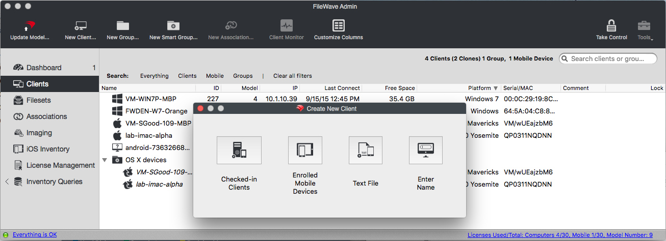Choose the Text File import icon
The width and height of the screenshot is (666, 241).
[x=366, y=150]
